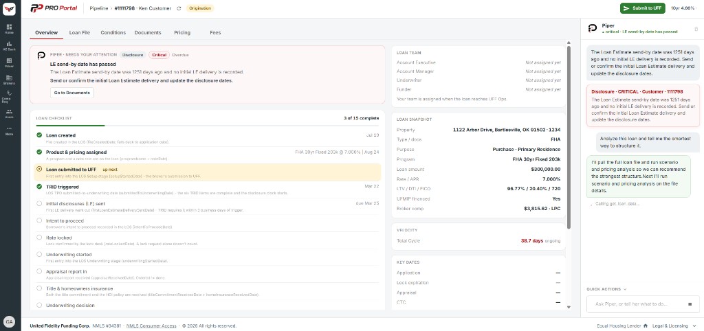Image resolution: width=704 pixels, height=331 pixels.
Task: Toggle the Underwriting started circle
Action: pos(39,254)
